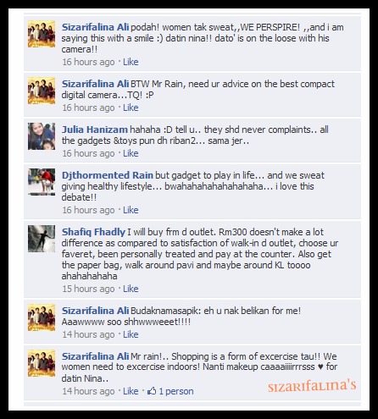The height and width of the screenshot is (419, 378).
Task: Like the 'podah! women tak sweat' comment
Action: coord(131,62)
